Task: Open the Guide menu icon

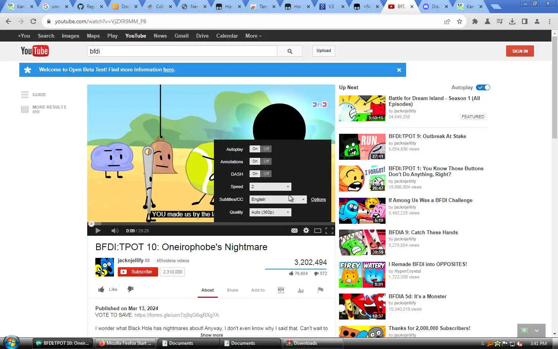Action: tap(25, 95)
